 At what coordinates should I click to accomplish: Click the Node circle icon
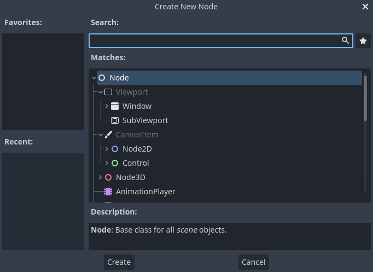[x=102, y=78]
